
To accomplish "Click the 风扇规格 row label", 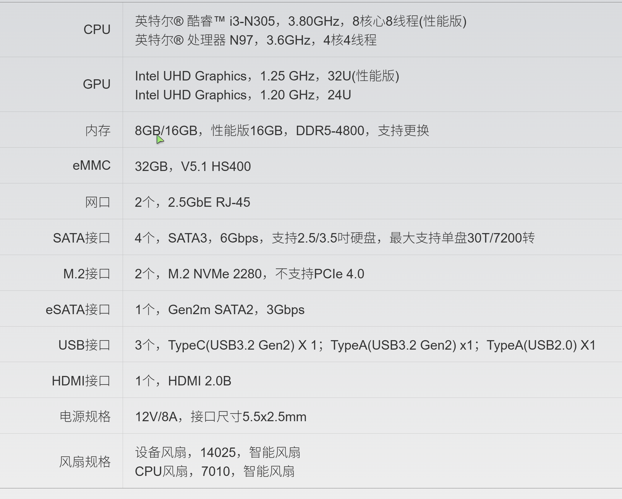I will [x=85, y=462].
